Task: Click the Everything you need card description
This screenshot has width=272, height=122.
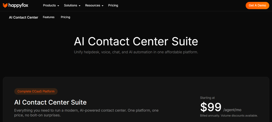Action: [x=86, y=113]
